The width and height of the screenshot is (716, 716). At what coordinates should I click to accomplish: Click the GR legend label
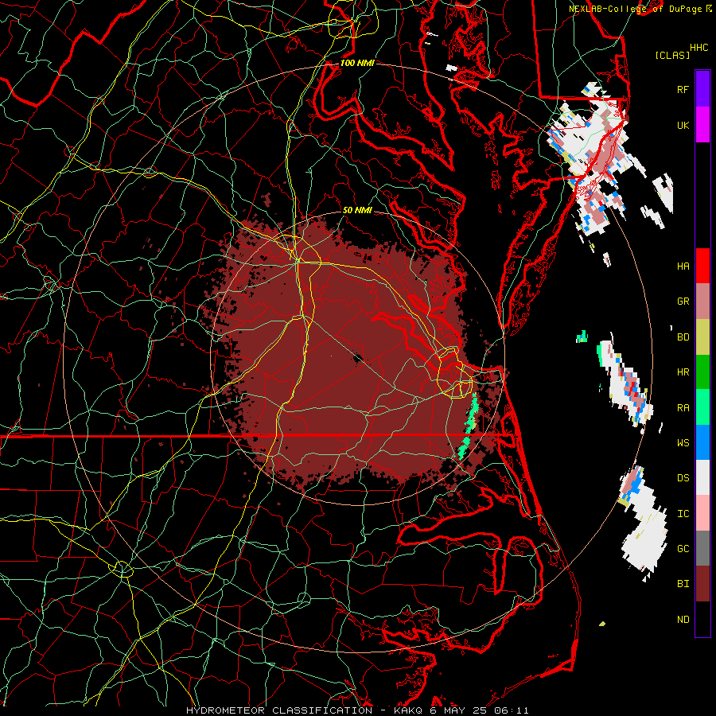coord(683,302)
